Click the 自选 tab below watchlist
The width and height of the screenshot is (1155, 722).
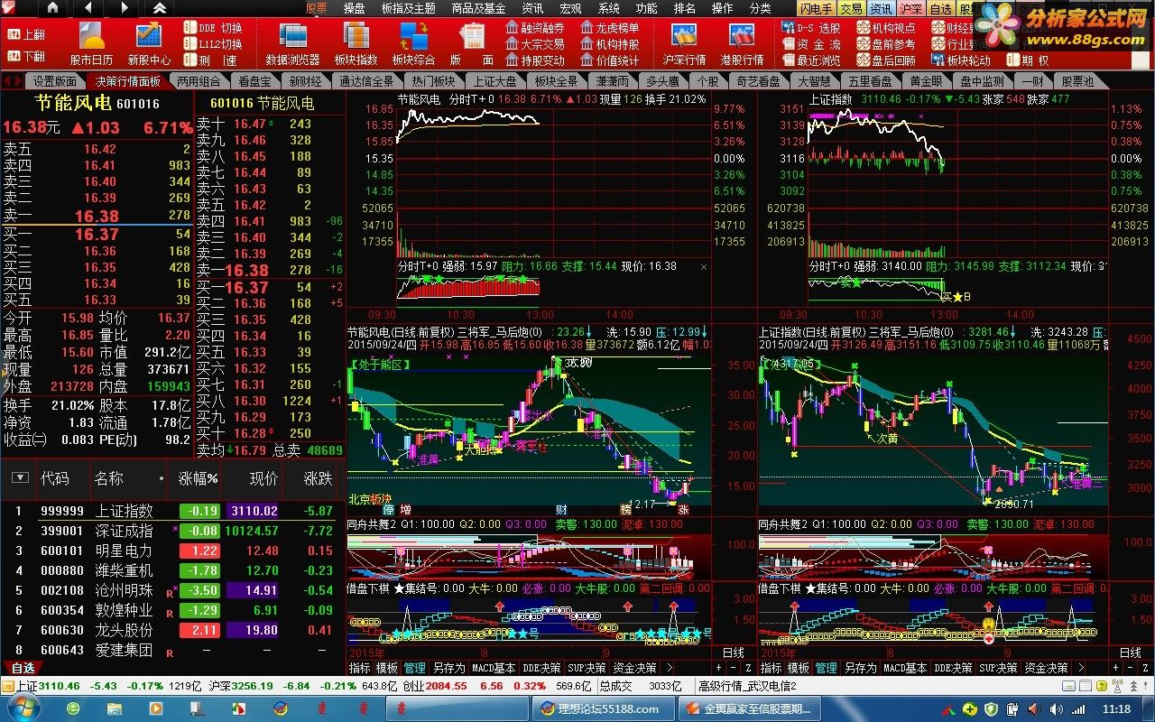click(23, 668)
